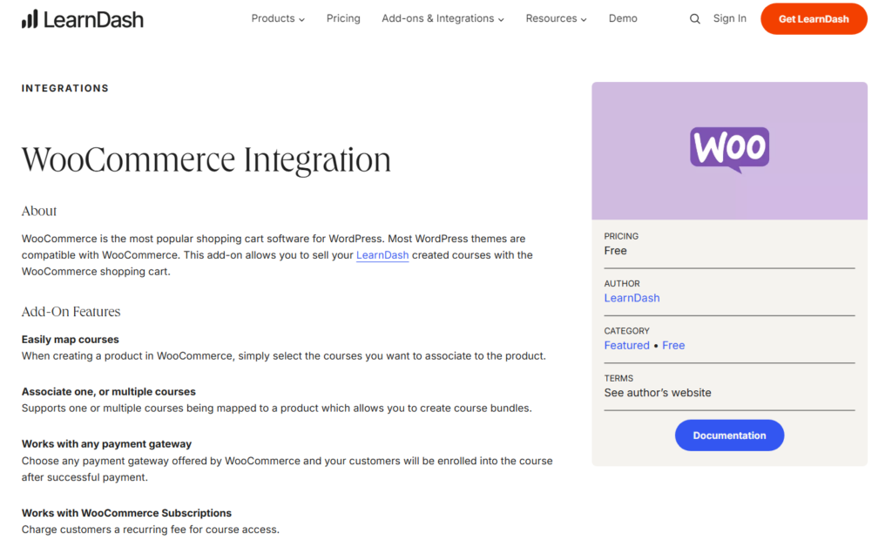Image resolution: width=892 pixels, height=547 pixels.
Task: Open the search magnifier icon
Action: point(694,19)
